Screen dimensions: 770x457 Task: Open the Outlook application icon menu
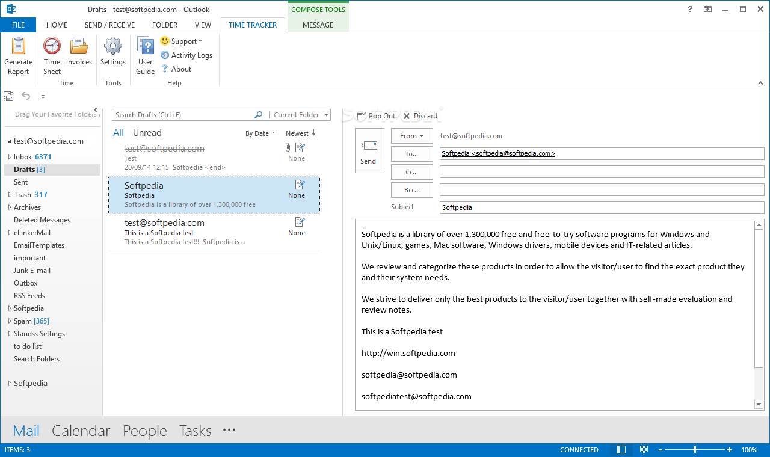10,9
